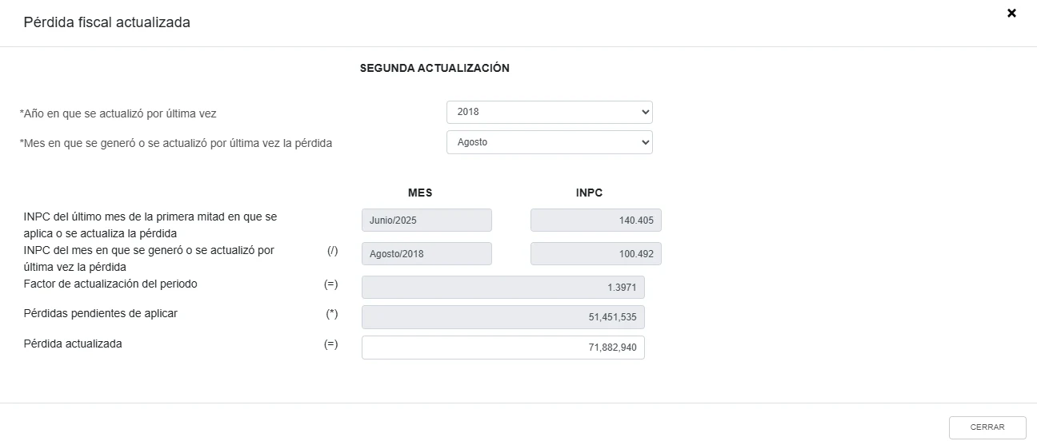The width and height of the screenshot is (1037, 445).
Task: Close the Pérdida fiscal actualizada dialog with the X
Action: pyautogui.click(x=1011, y=13)
